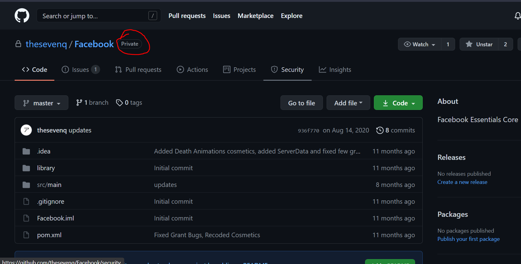Open library row 'Initial commit' message
The image size is (521, 264).
click(173, 168)
